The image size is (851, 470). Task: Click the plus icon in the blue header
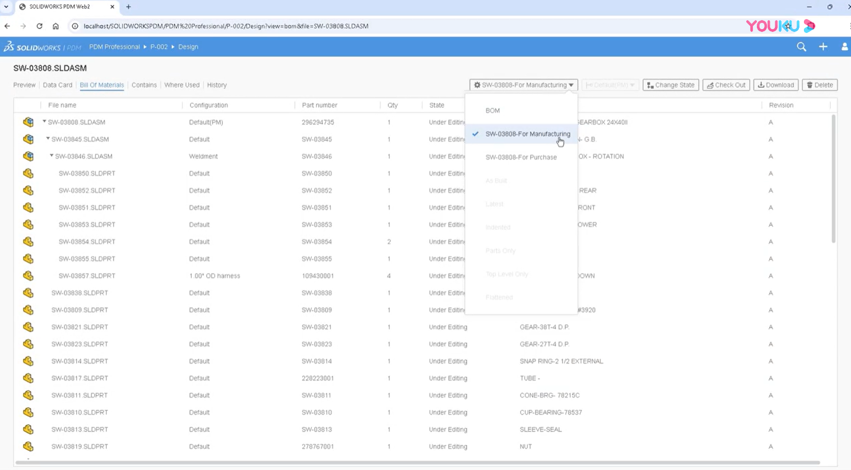823,47
